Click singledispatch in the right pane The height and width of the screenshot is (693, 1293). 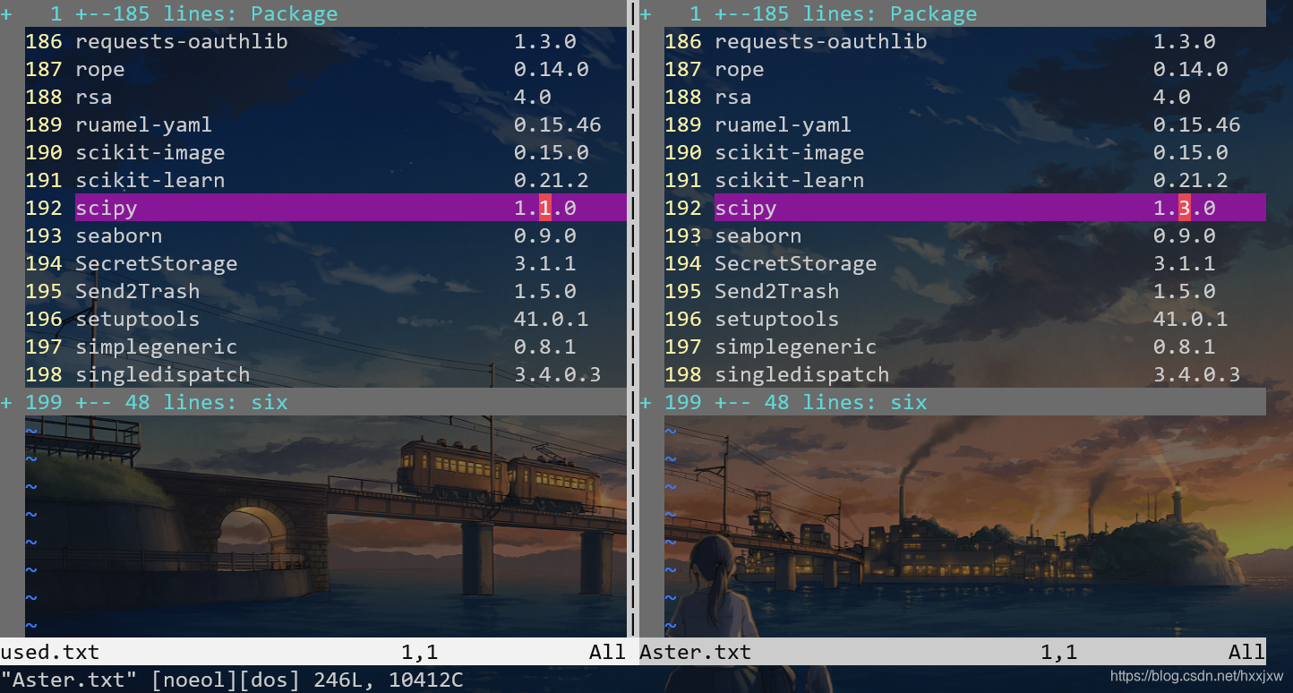click(802, 375)
